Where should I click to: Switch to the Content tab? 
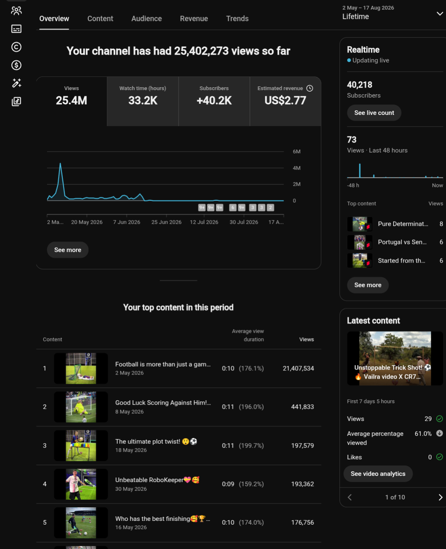pos(100,19)
